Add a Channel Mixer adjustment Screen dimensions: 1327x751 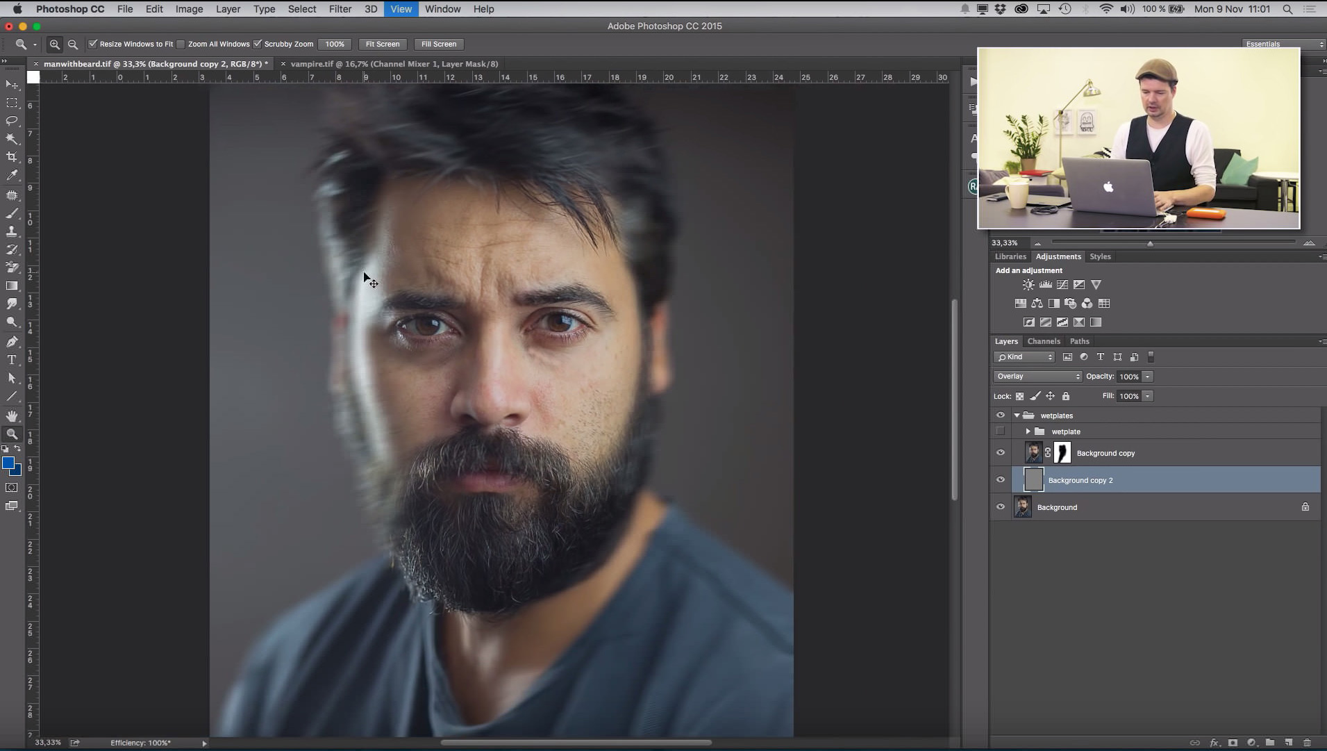tap(1087, 304)
